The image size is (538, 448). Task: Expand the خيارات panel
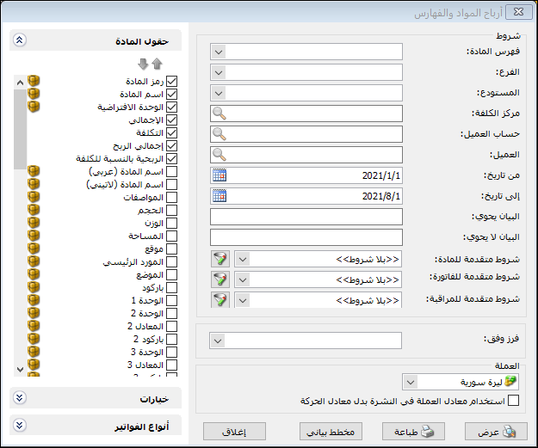(x=20, y=397)
